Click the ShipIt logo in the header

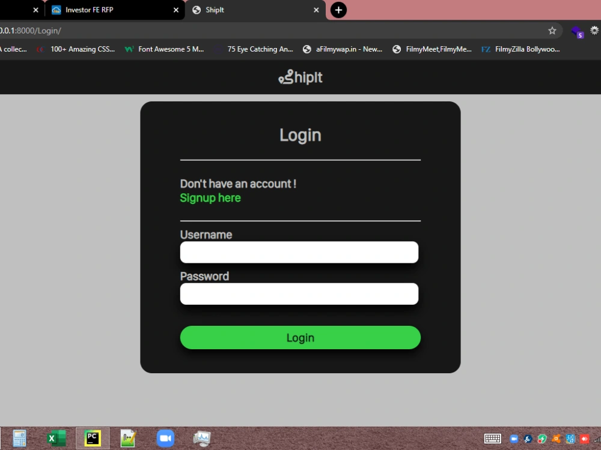pos(300,77)
